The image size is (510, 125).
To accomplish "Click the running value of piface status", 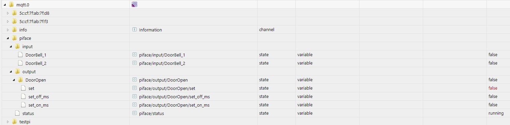I will pos(496,113).
